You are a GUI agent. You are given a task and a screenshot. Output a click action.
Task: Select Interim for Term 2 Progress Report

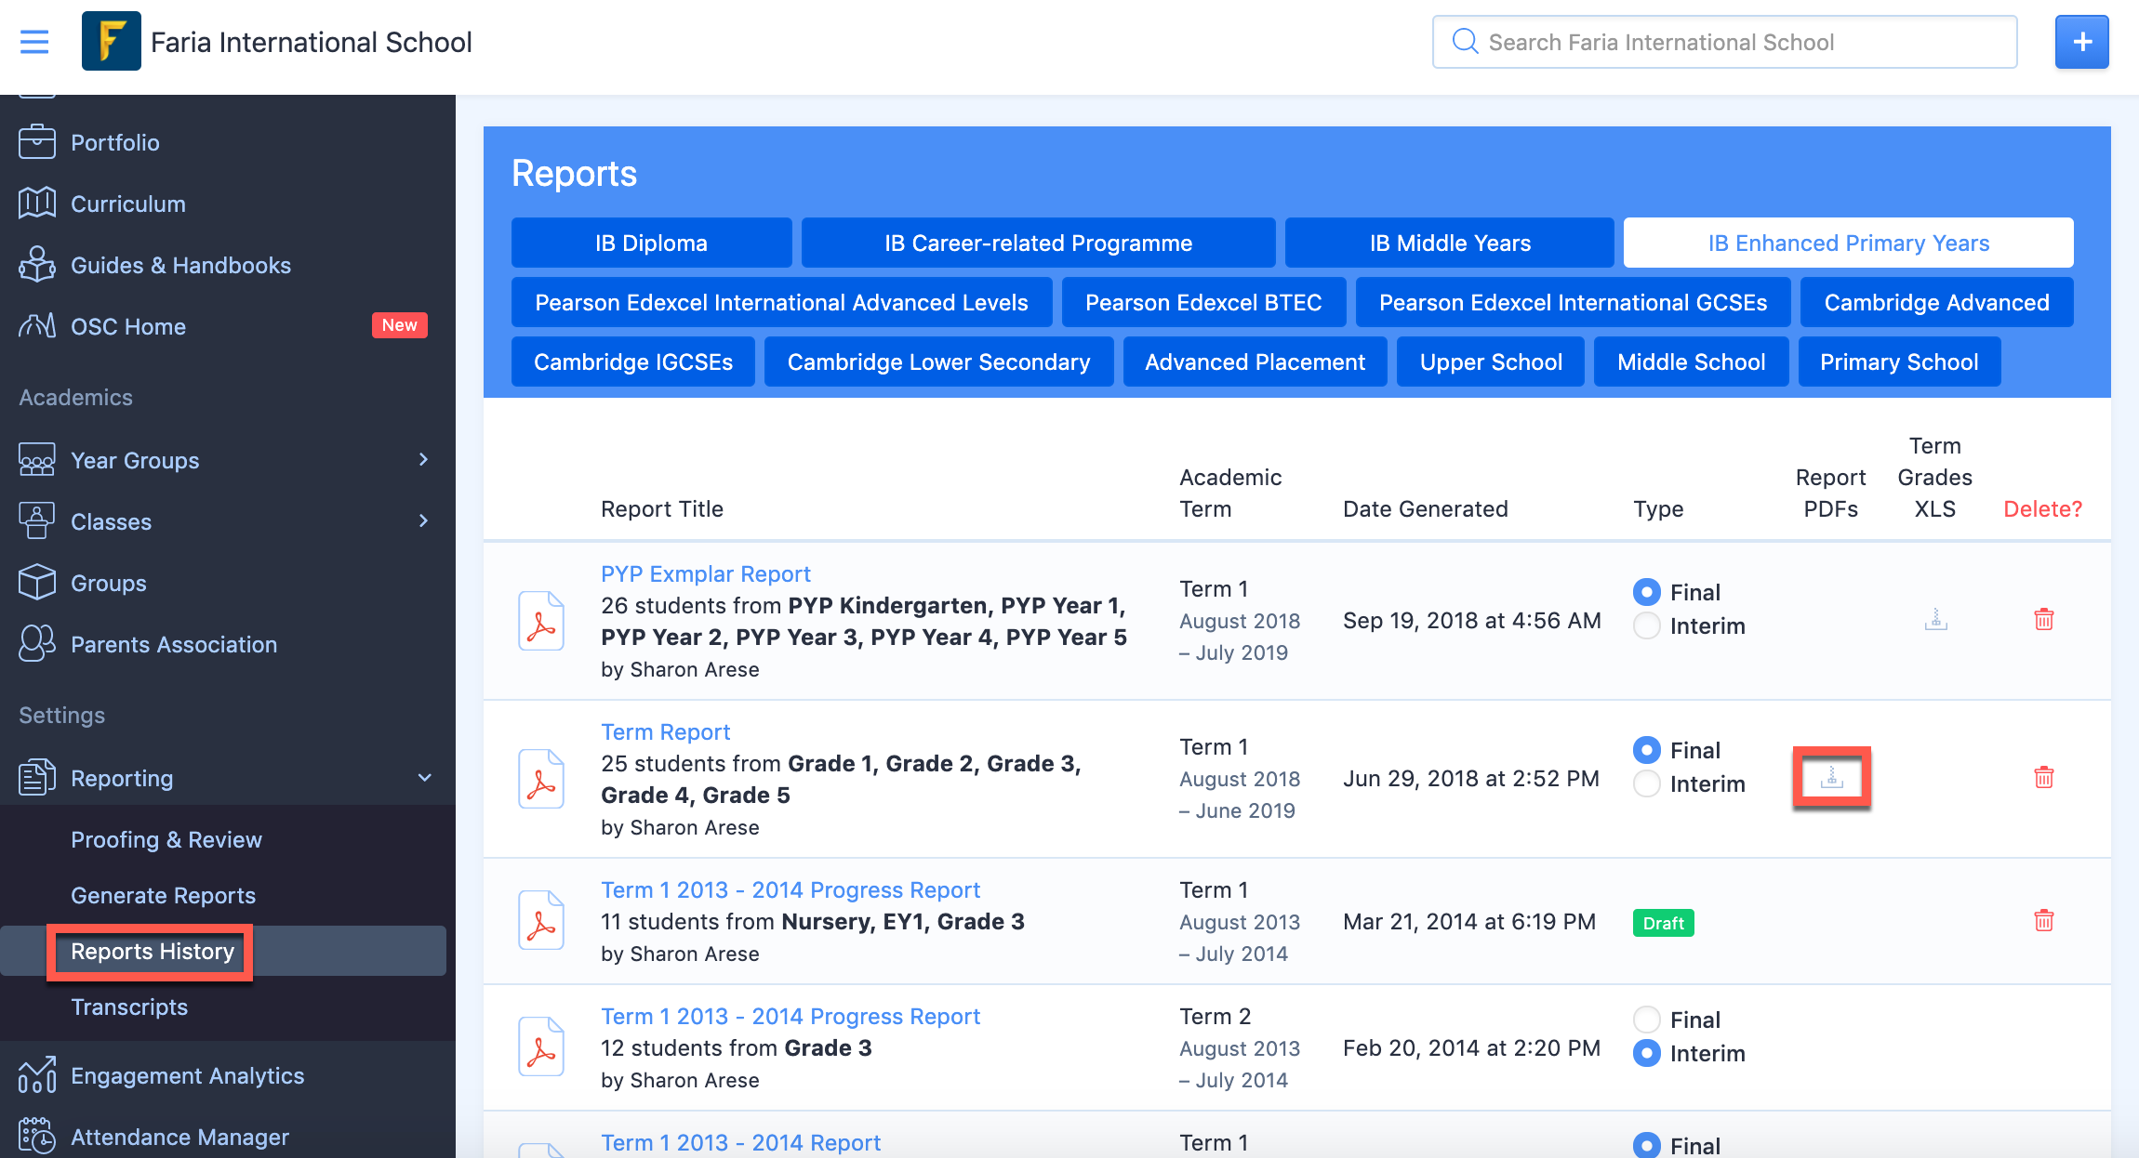(x=1646, y=1053)
